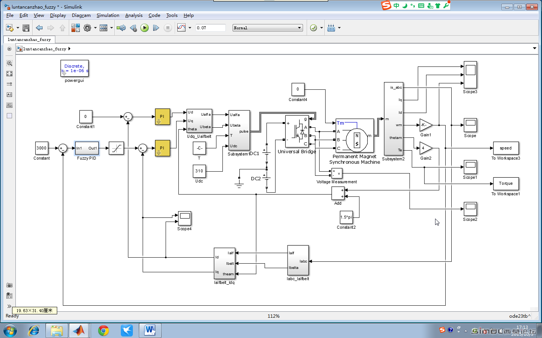
Task: Click the Build Model icon
Action: pyautogui.click(x=331, y=28)
